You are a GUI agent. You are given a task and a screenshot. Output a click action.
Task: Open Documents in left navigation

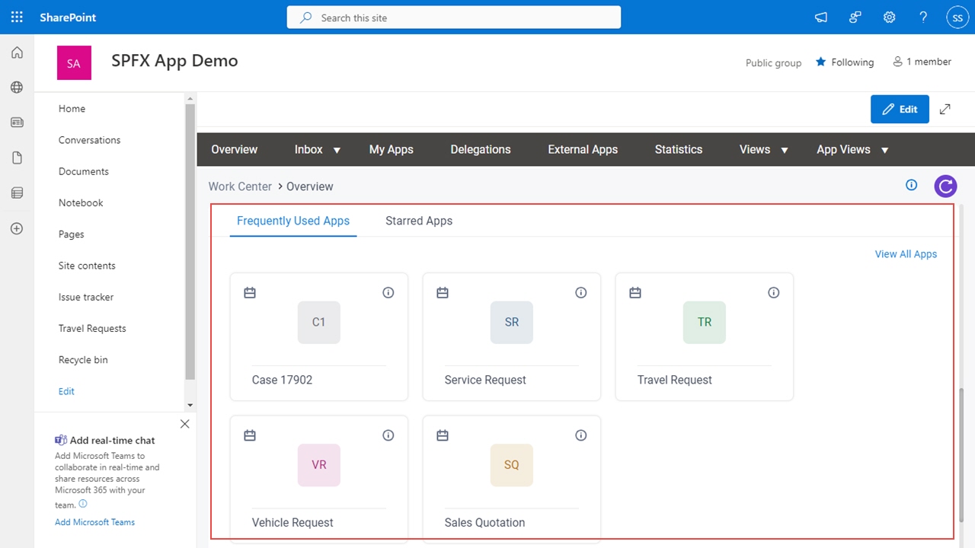[x=84, y=171]
